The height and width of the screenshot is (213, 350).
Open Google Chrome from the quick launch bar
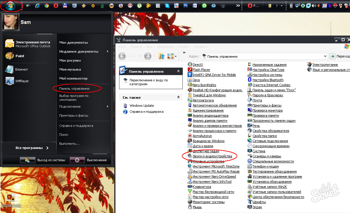(47, 6)
